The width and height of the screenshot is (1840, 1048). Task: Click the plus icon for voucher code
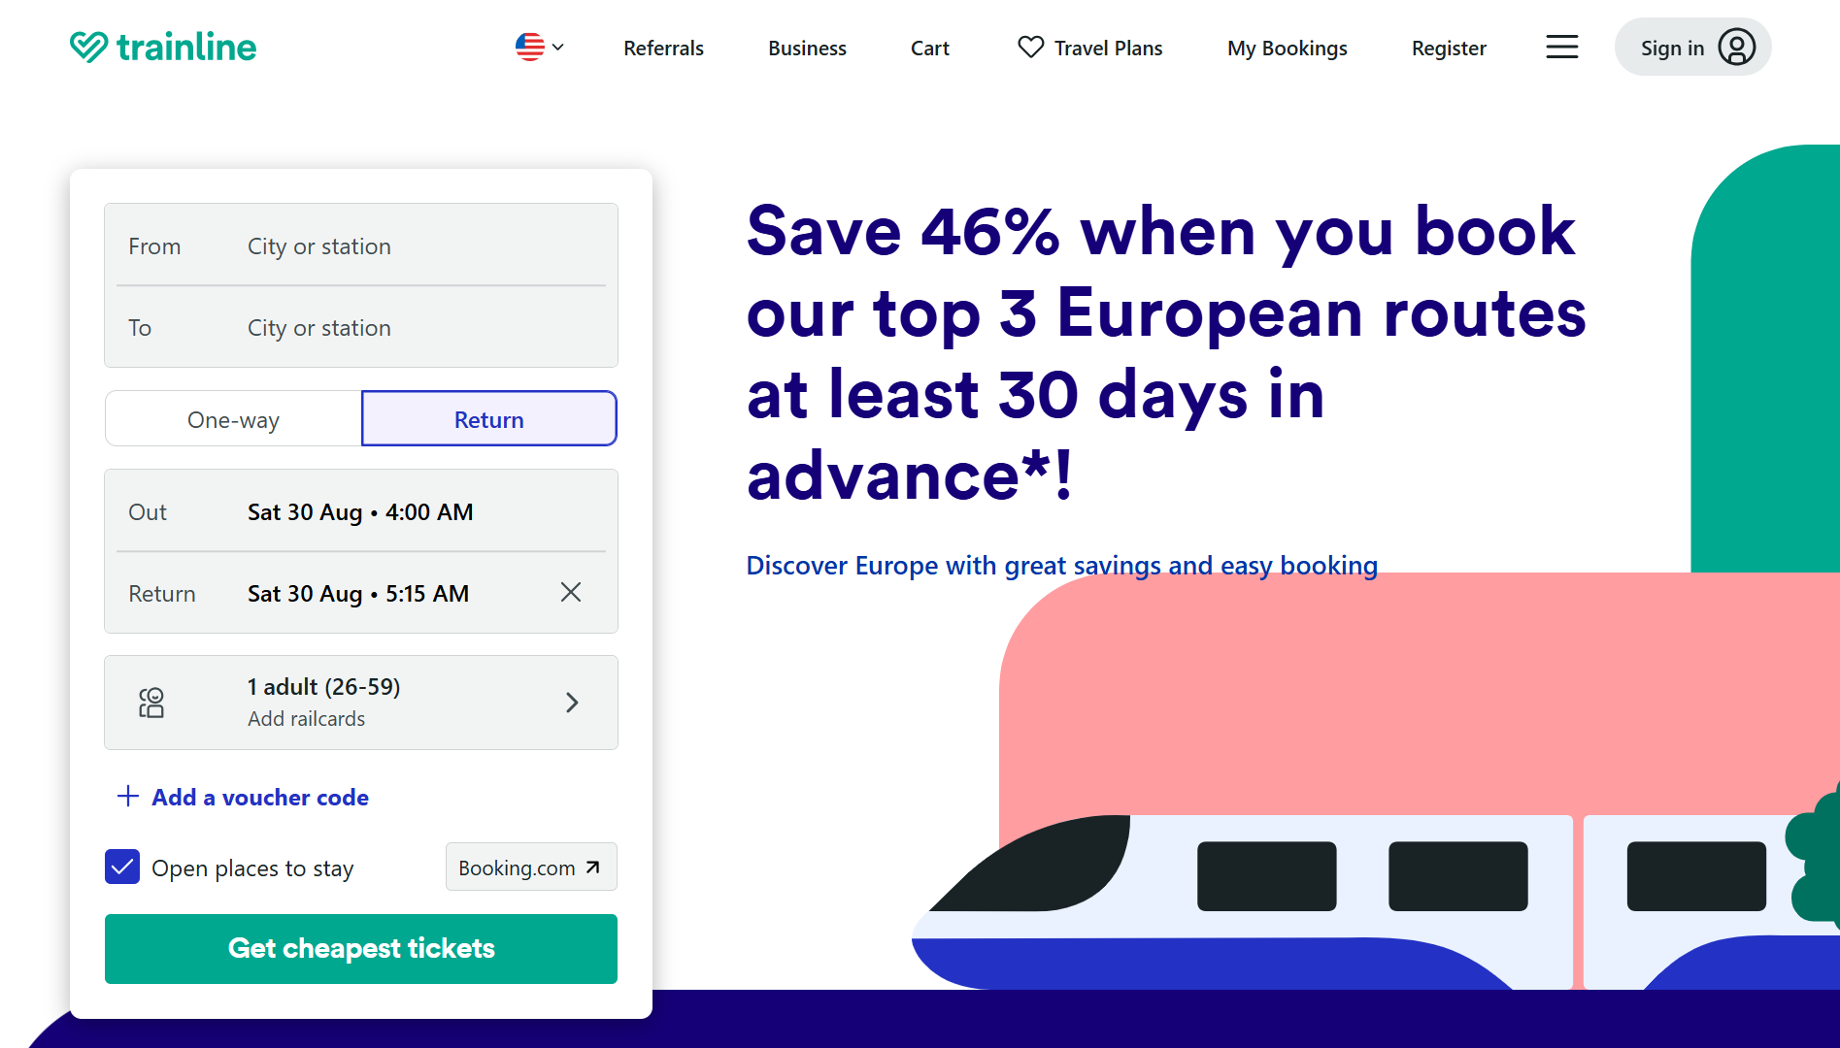coord(128,797)
